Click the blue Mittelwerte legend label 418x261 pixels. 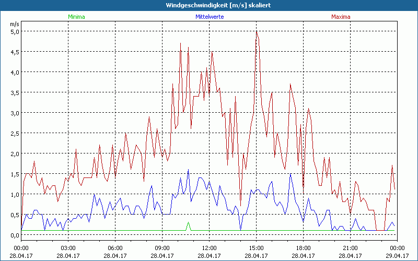click(x=209, y=17)
